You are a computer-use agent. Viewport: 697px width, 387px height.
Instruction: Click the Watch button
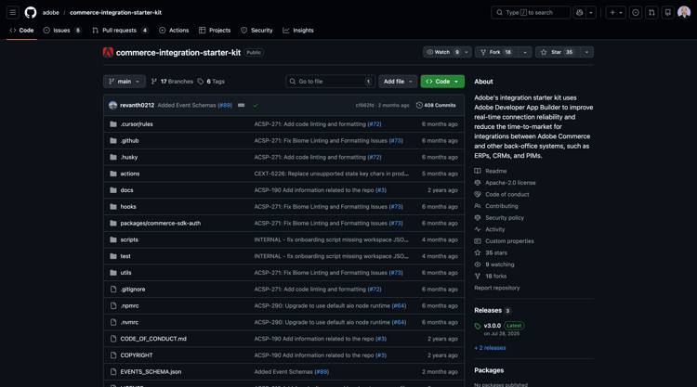443,52
